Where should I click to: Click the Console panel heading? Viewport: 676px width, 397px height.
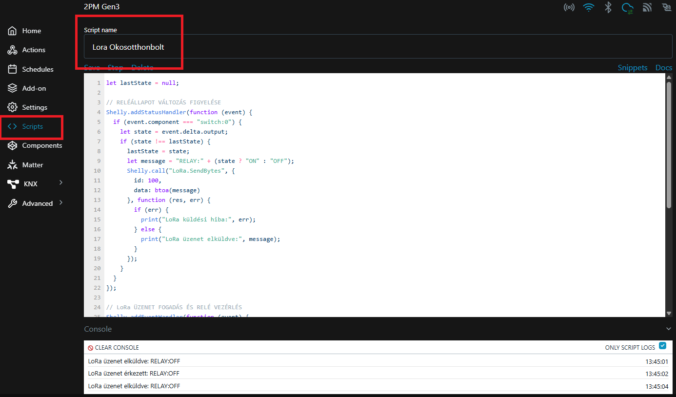coord(98,329)
